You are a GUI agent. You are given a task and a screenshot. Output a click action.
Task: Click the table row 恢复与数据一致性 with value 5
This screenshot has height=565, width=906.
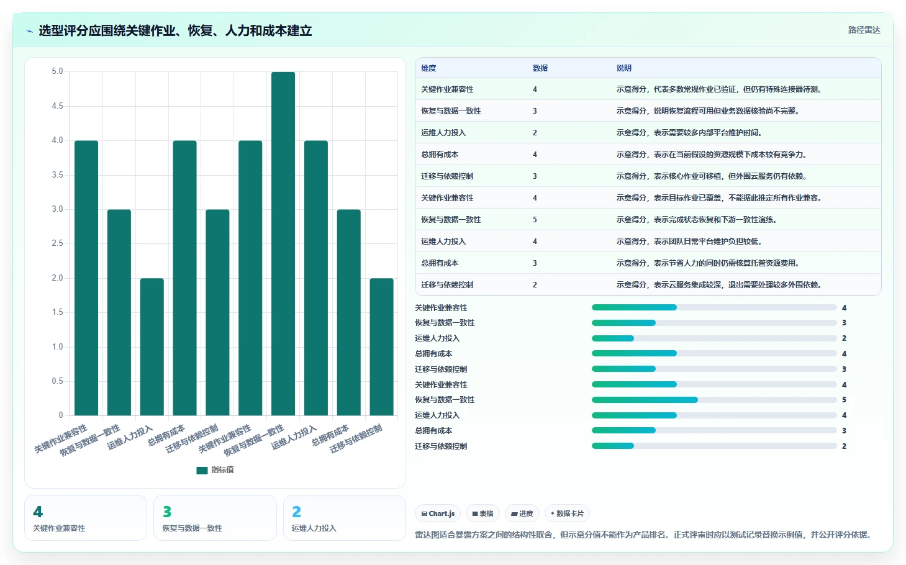click(x=648, y=220)
